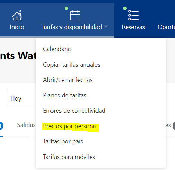This screenshot has height=170, width=175.
Task: Choose Abrir/cerrar fechas option
Action: tap(67, 80)
